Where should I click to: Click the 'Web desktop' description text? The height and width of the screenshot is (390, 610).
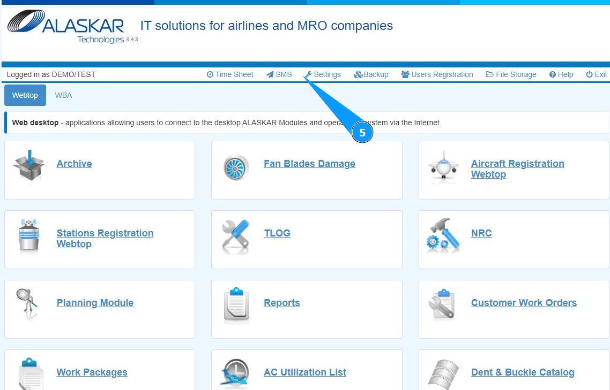coord(226,123)
